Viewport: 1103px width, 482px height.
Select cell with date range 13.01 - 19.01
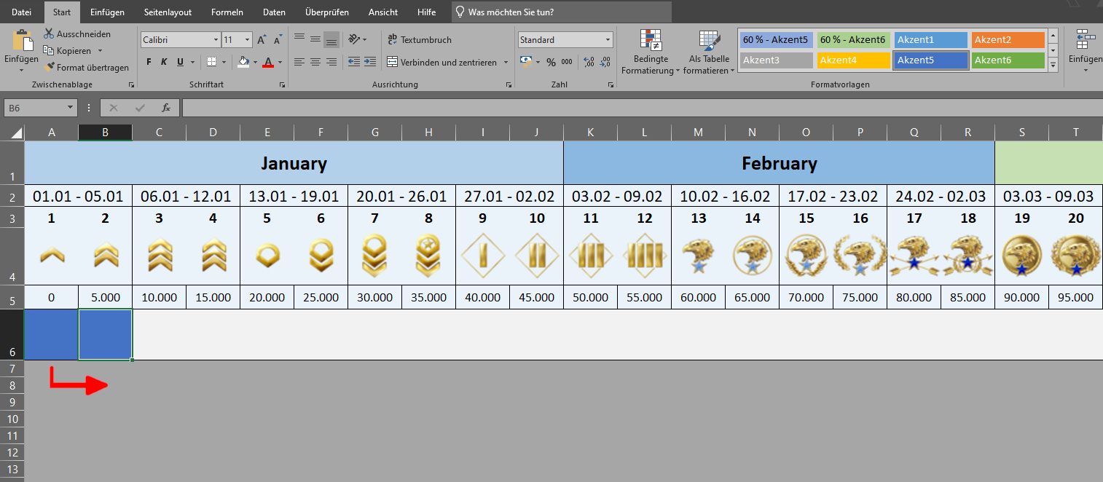(294, 197)
